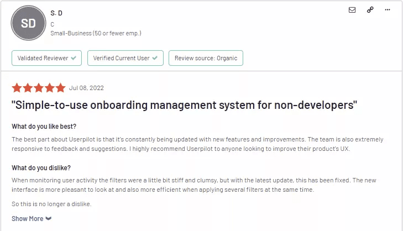Click the envelope email icon
Image resolution: width=403 pixels, height=231 pixels.
pyautogui.click(x=352, y=10)
